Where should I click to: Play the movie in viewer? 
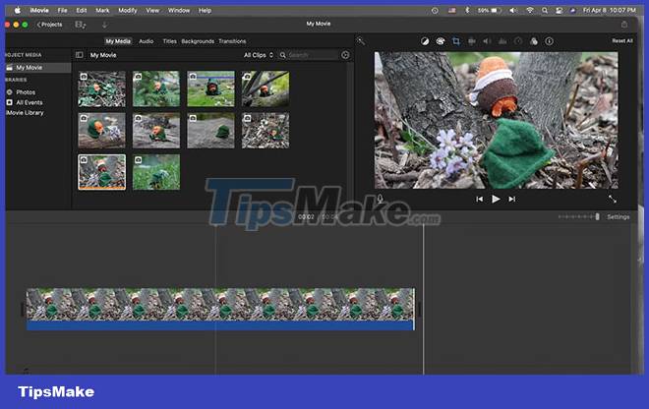click(496, 200)
